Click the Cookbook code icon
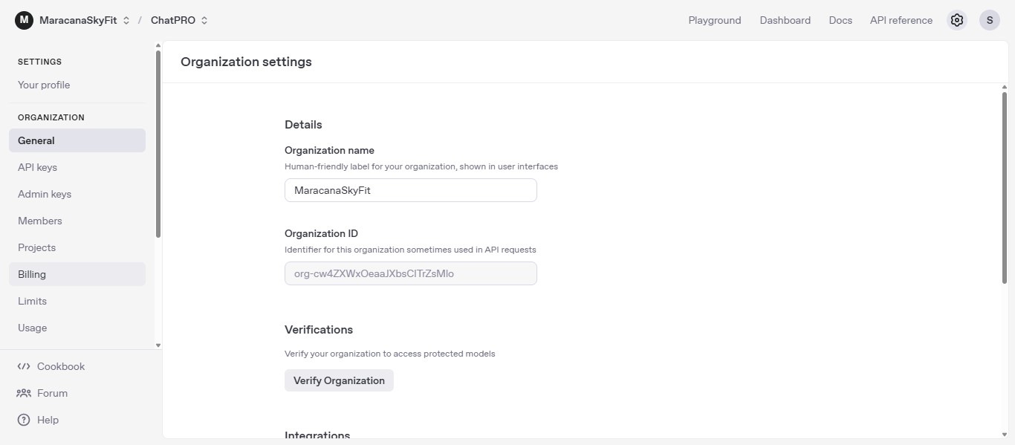 pyautogui.click(x=24, y=366)
